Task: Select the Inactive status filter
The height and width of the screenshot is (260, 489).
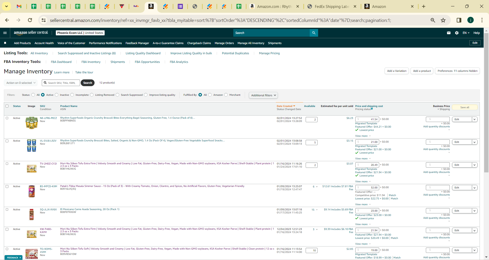Action: [57, 95]
